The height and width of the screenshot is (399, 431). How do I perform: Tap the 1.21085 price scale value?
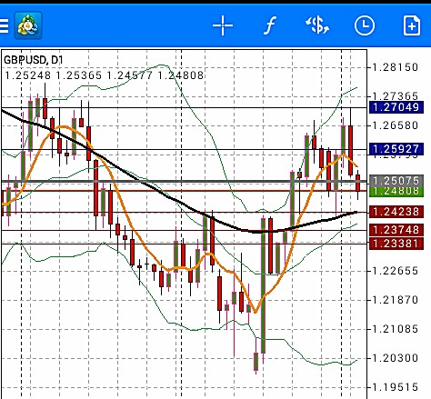(x=395, y=329)
